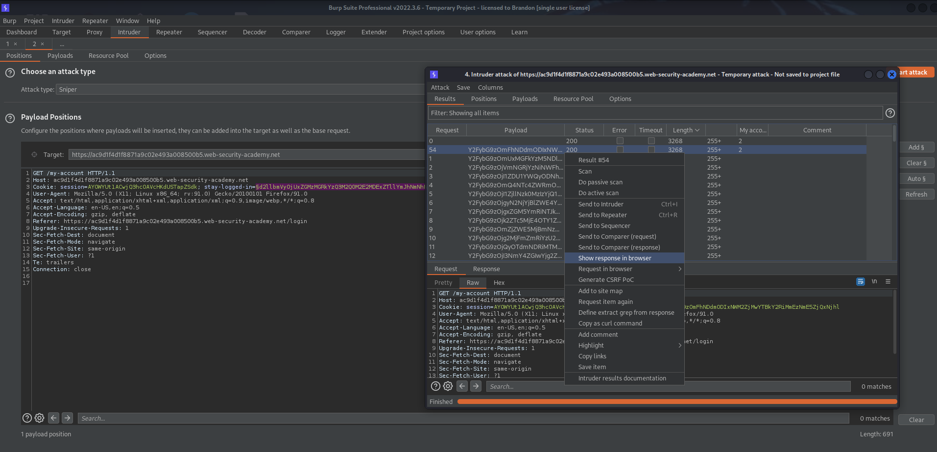The image size is (937, 452).
Task: Choose Do active scan
Action: pyautogui.click(x=624, y=193)
